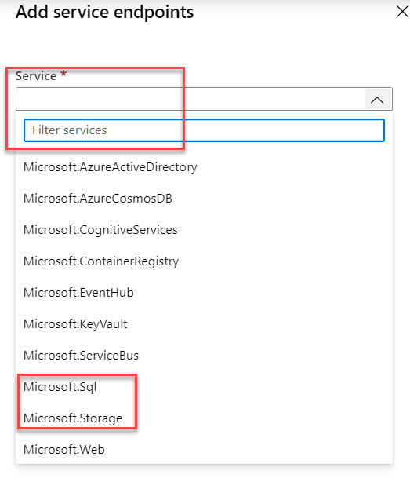The image size is (410, 482).
Task: Close the Add service endpoints panel
Action: pos(402,12)
